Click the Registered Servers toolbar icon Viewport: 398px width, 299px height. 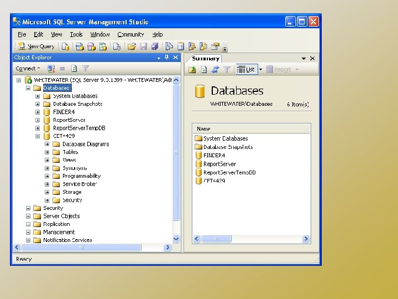(x=169, y=47)
